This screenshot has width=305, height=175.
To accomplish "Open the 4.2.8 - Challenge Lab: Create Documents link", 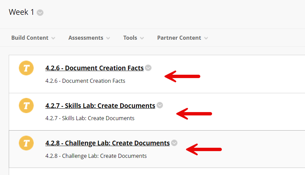I will pos(108,143).
